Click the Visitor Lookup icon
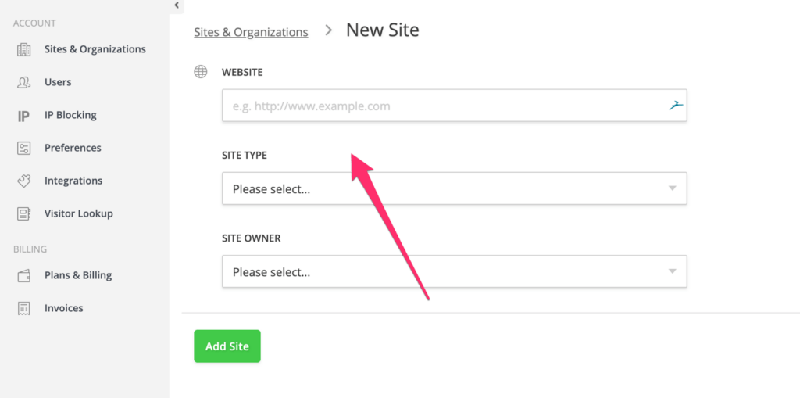800x398 pixels. [x=23, y=214]
